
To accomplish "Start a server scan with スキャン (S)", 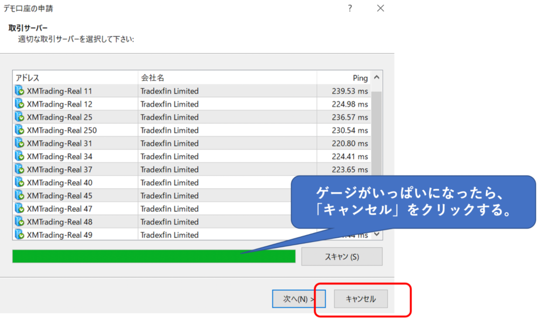I will (x=342, y=256).
